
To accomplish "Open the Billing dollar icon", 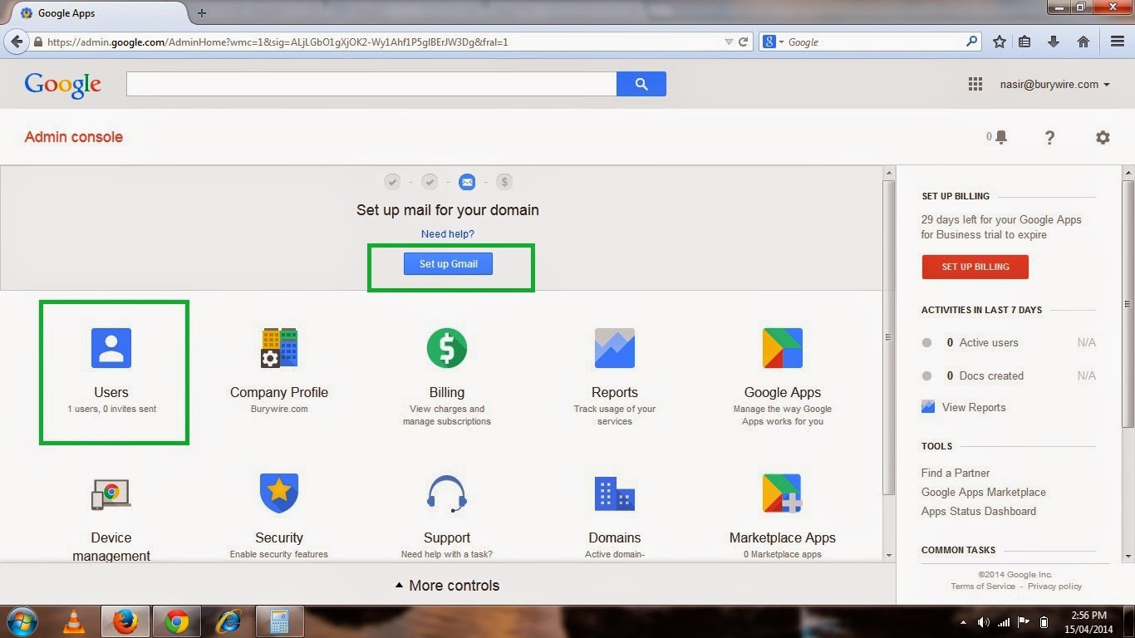I will tap(447, 347).
